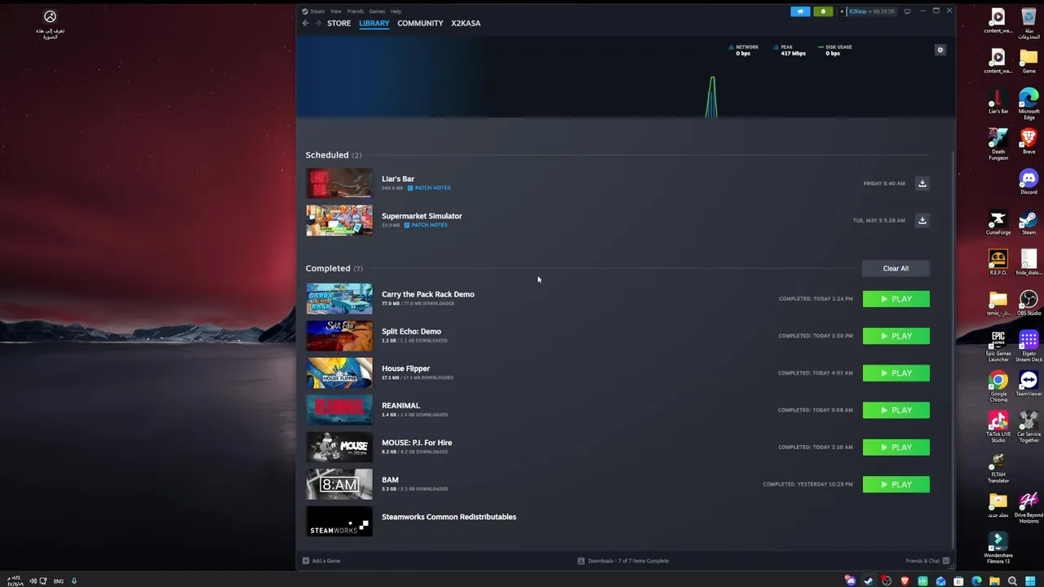This screenshot has height=587, width=1044.
Task: Open Drive Beyond Horizons desktop icon
Action: point(1029,507)
